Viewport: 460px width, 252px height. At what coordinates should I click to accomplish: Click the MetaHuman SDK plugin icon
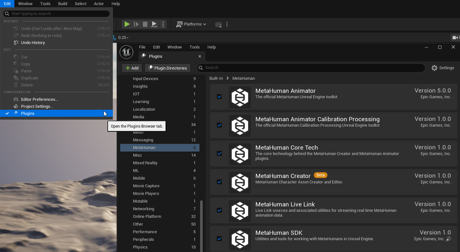pos(240,239)
